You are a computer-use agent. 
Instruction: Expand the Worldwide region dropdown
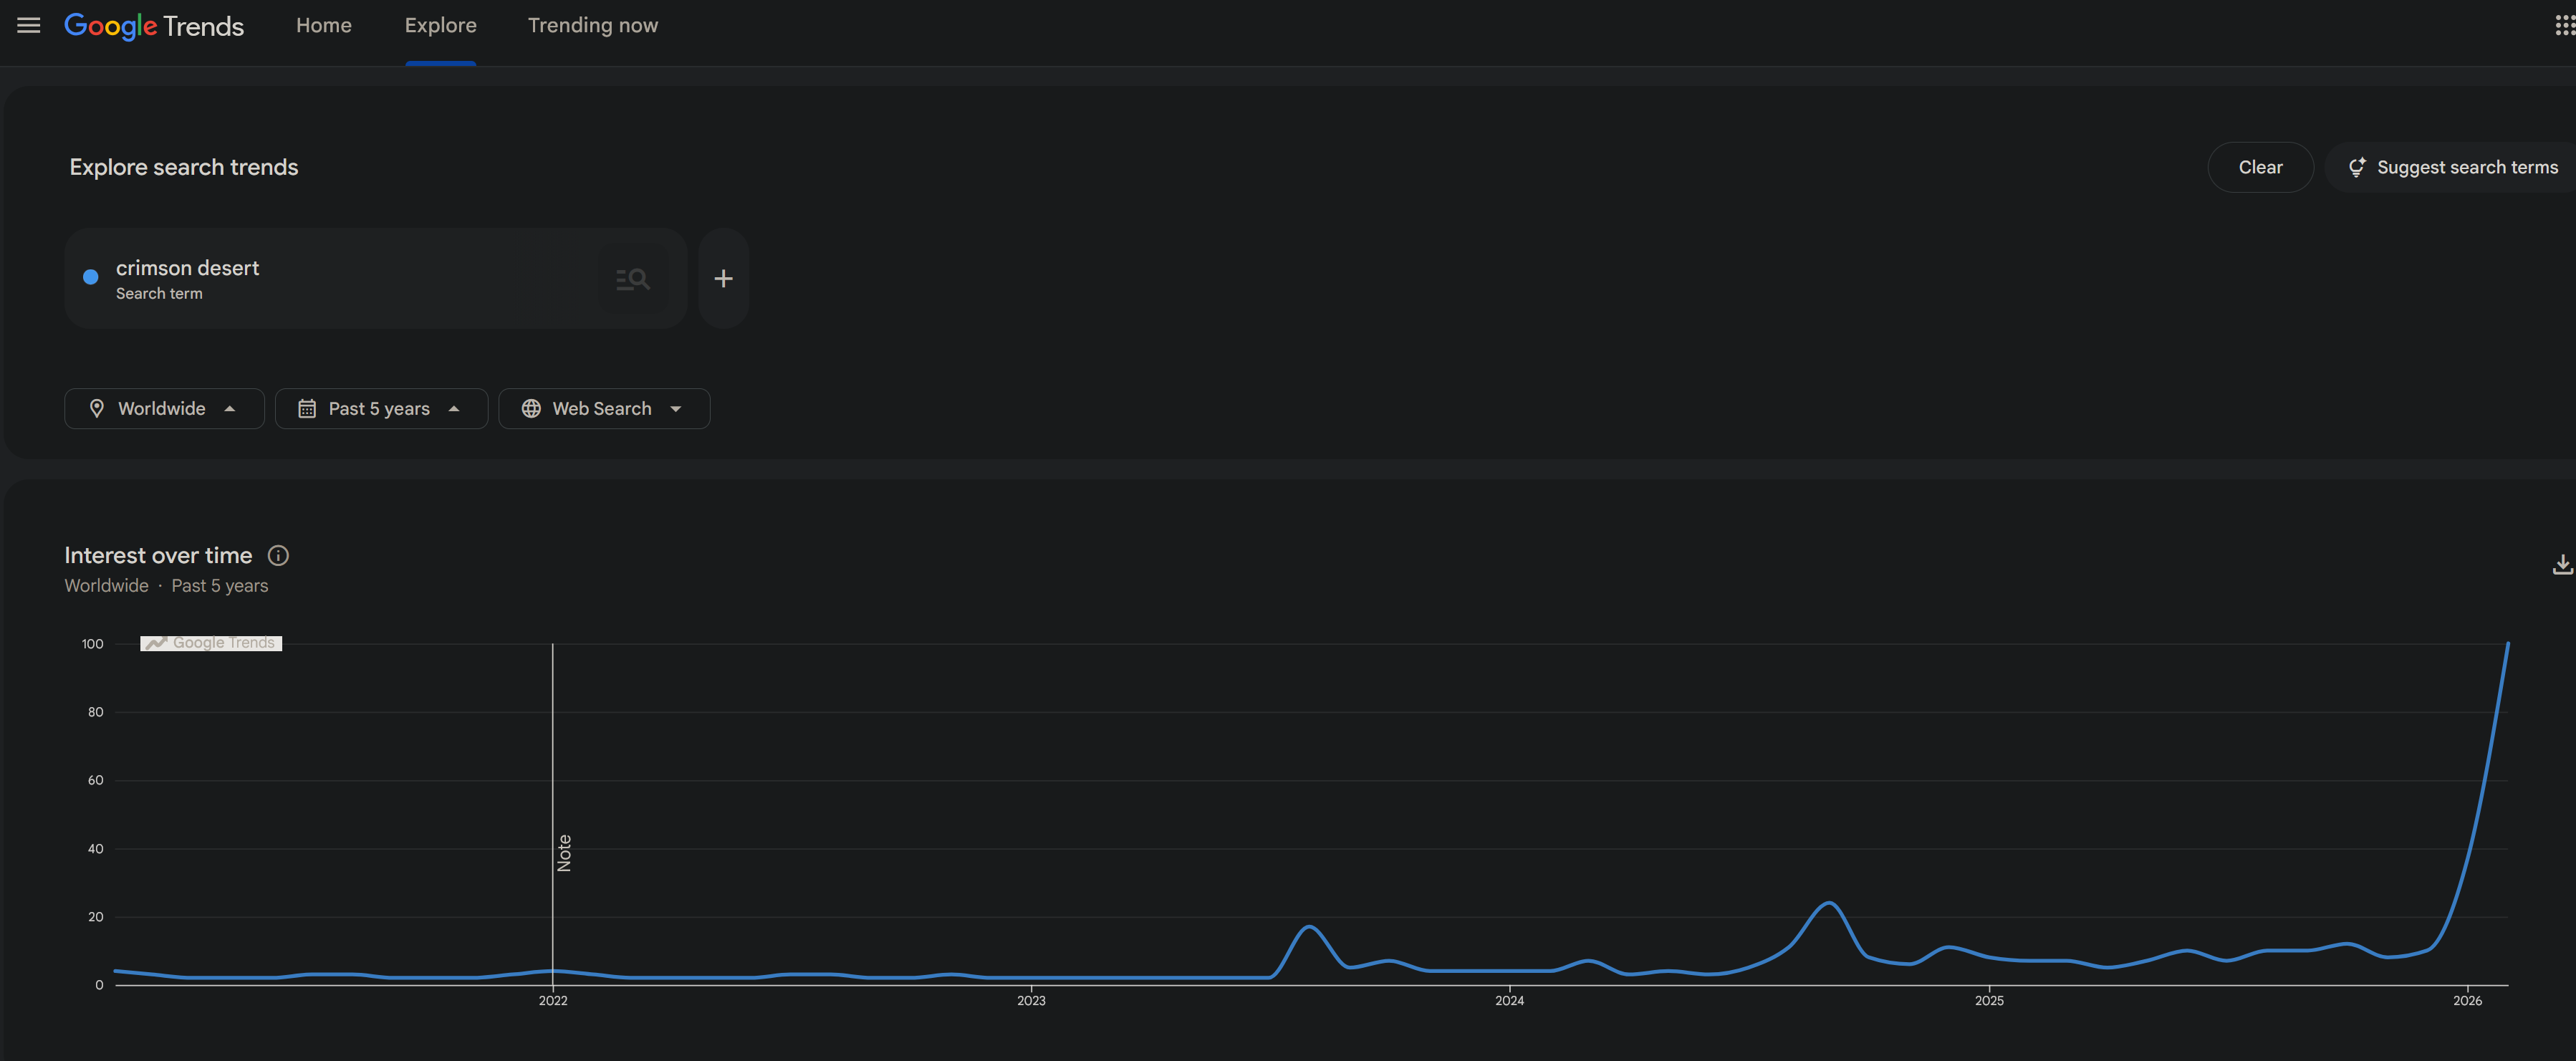tap(164, 408)
